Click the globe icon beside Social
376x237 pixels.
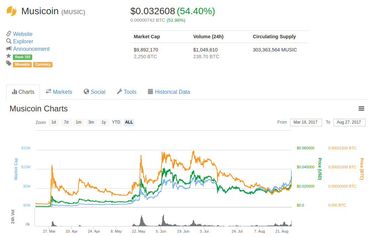(x=86, y=91)
